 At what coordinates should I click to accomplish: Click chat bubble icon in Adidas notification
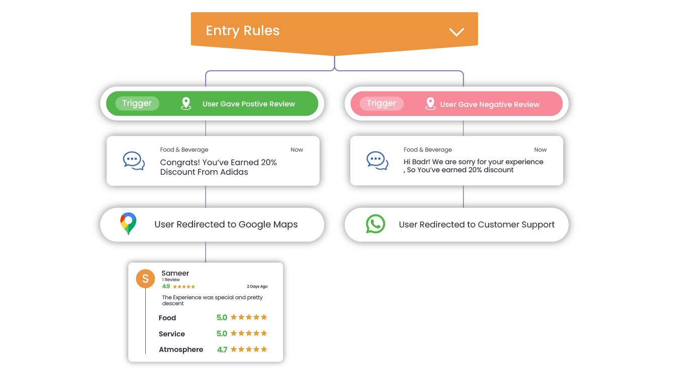(134, 161)
